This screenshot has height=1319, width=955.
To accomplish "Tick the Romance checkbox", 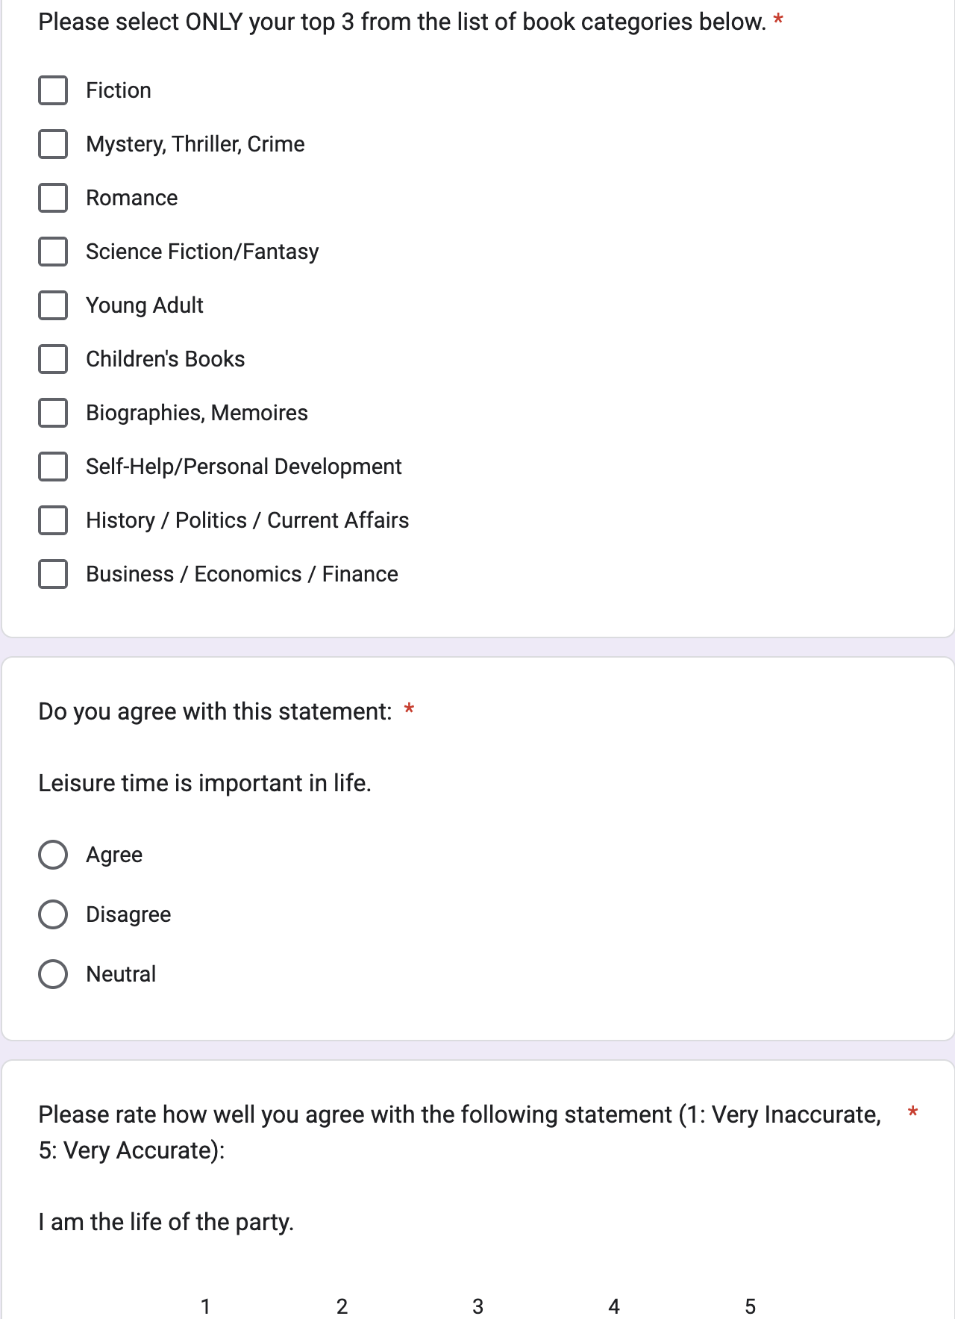I will pyautogui.click(x=53, y=198).
